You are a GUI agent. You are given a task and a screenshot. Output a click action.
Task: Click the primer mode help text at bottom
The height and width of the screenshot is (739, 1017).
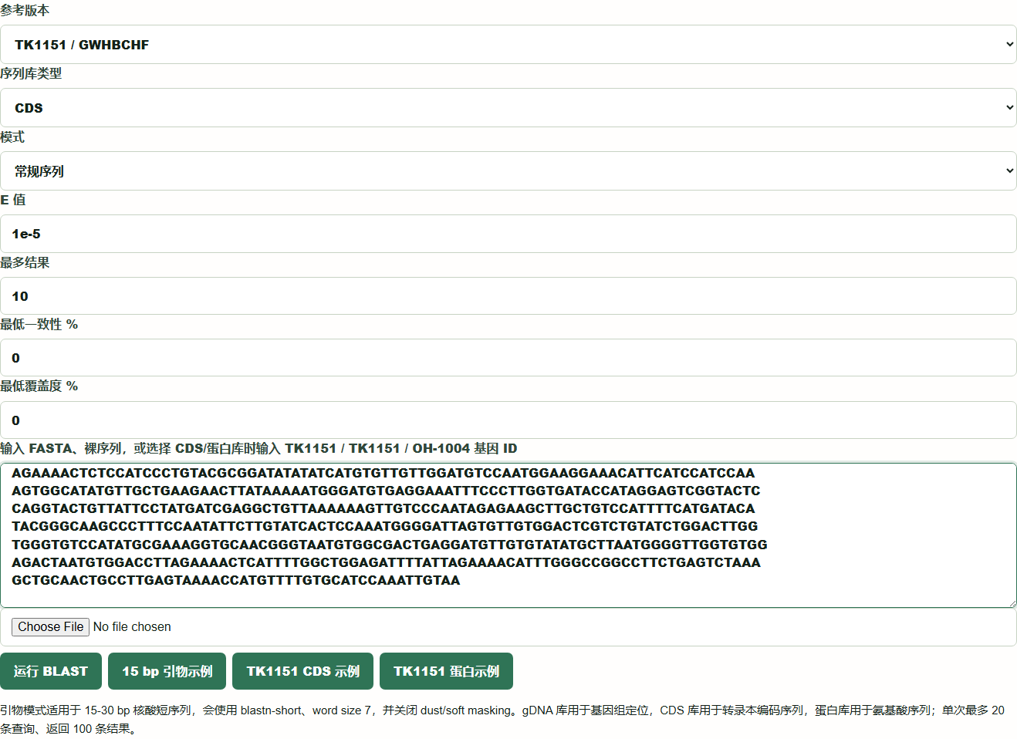point(502,719)
